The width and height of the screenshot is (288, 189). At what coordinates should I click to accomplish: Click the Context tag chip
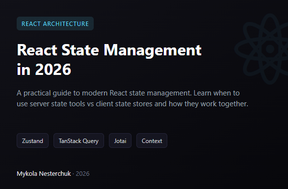point(152,141)
